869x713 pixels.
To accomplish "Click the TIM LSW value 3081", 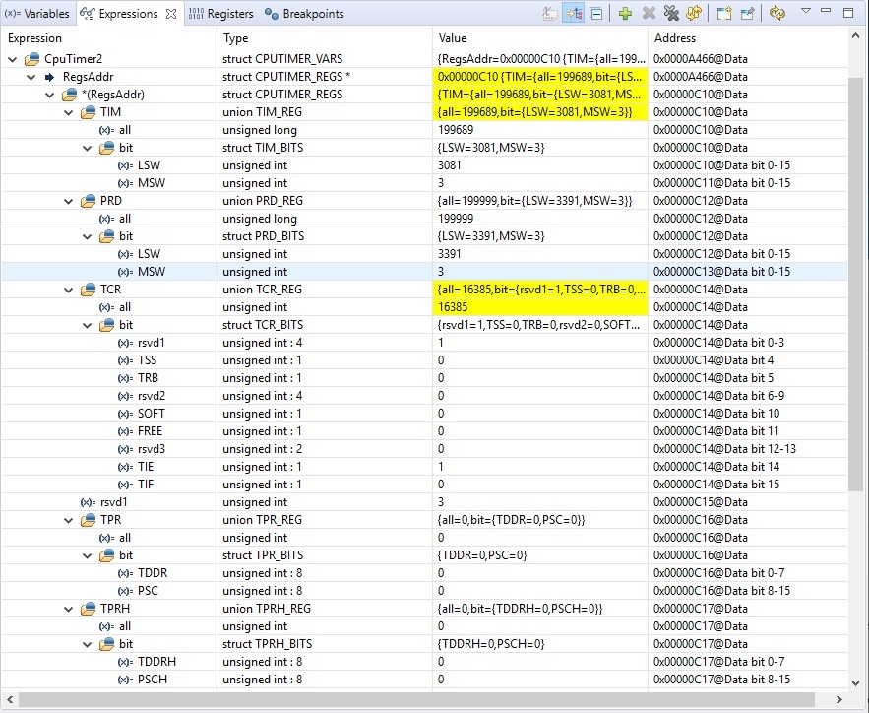I will [x=450, y=165].
